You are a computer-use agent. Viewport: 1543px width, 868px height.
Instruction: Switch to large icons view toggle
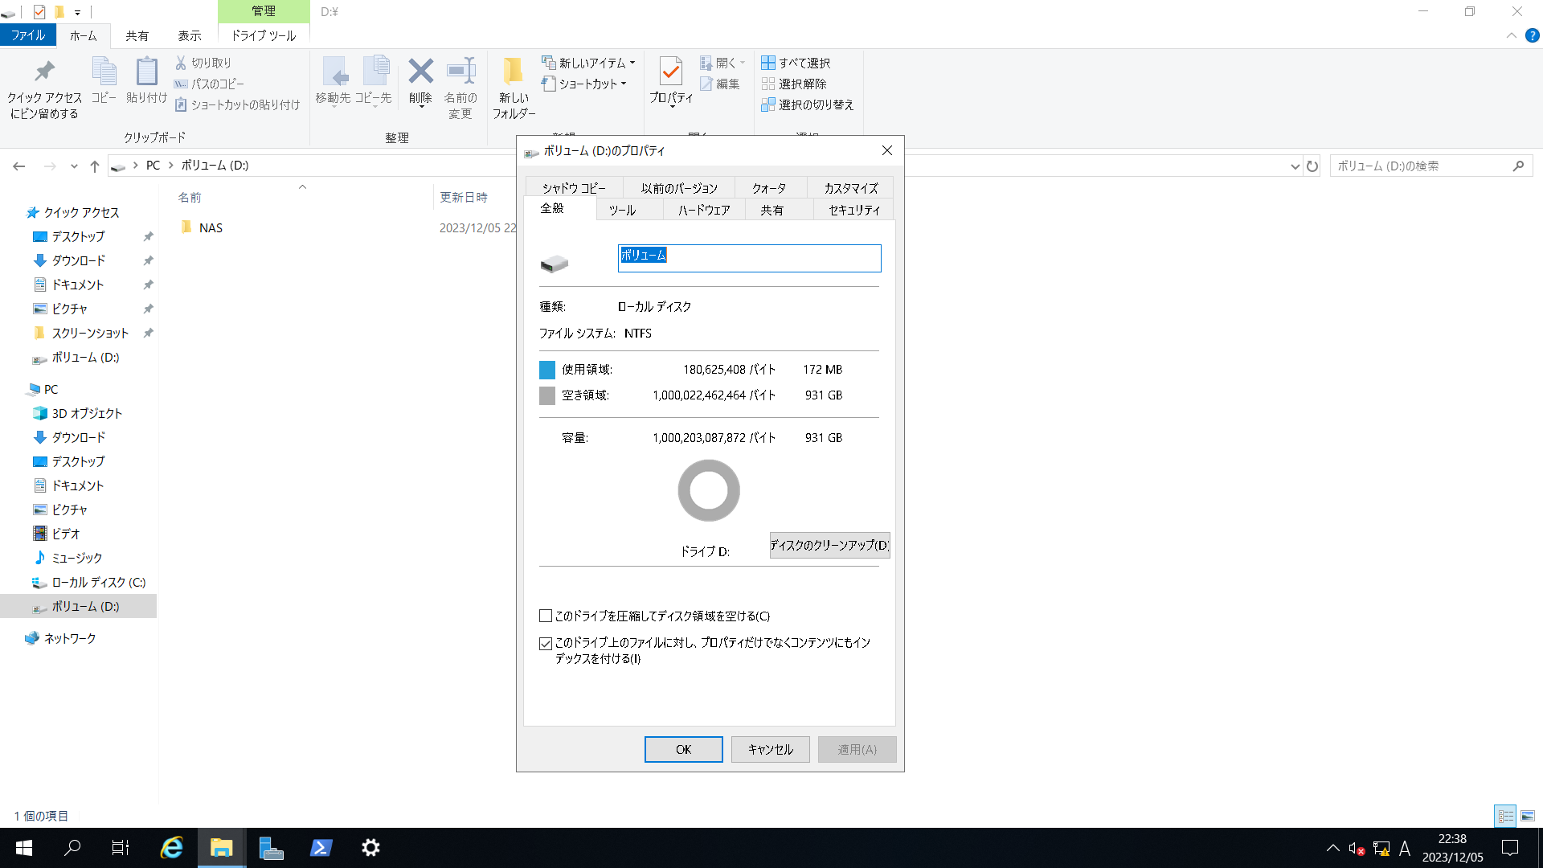1528,817
